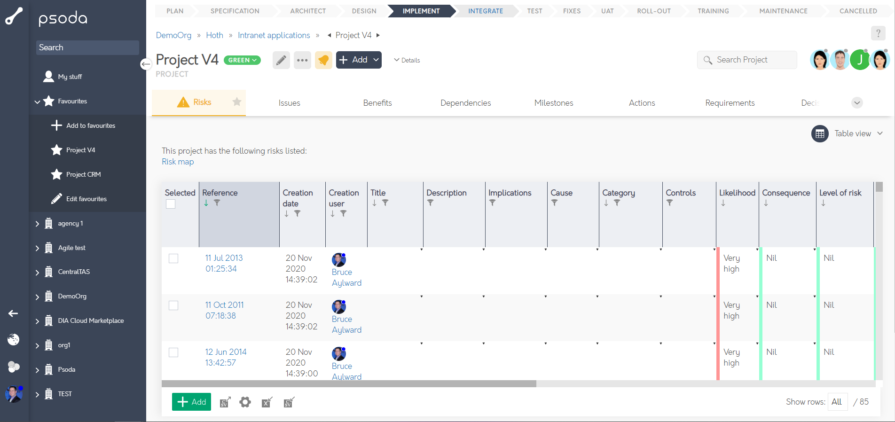The image size is (895, 422).
Task: Click the green Add button below table
Action: [191, 402]
